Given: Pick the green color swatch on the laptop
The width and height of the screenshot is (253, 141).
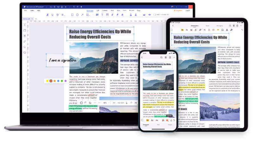Looking at the screenshot, I should point(62,81).
